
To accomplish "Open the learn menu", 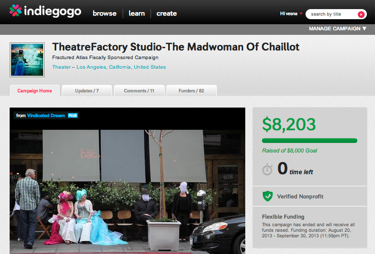I will [137, 14].
